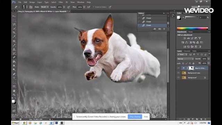This screenshot has width=222, height=125.
Task: Toggle Quick Mask mode
Action: (14, 107)
